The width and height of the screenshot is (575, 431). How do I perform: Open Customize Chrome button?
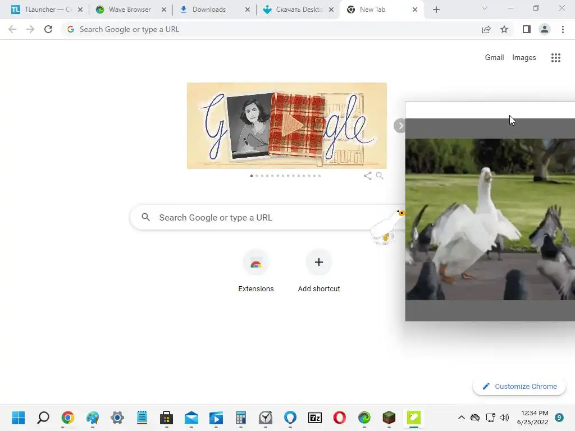point(519,386)
